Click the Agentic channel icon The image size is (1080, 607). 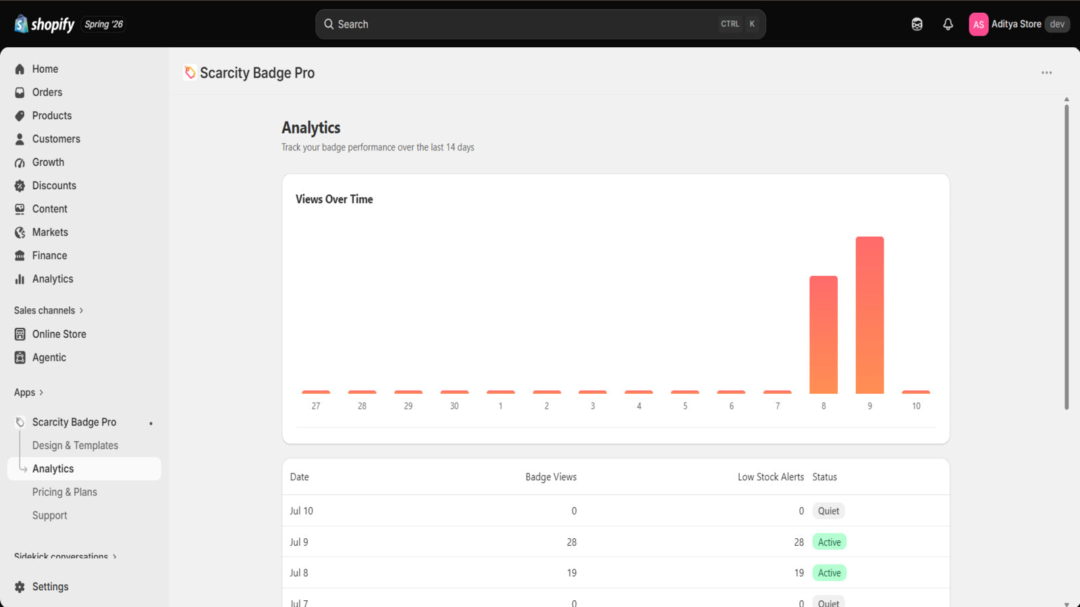coord(20,357)
